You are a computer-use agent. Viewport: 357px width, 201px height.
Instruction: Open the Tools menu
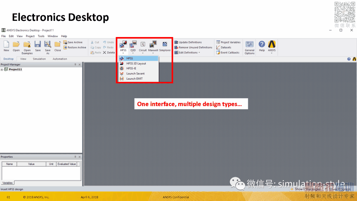coord(41,36)
